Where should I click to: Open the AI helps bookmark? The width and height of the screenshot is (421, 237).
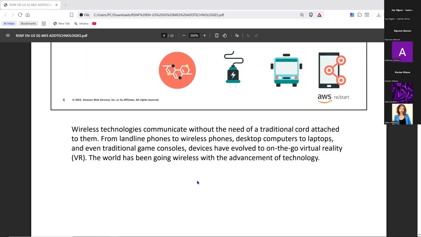9,23
